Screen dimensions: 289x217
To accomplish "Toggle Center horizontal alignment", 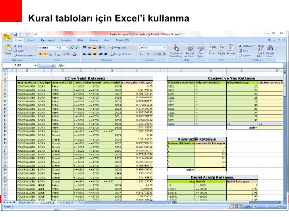I will click(x=89, y=54).
